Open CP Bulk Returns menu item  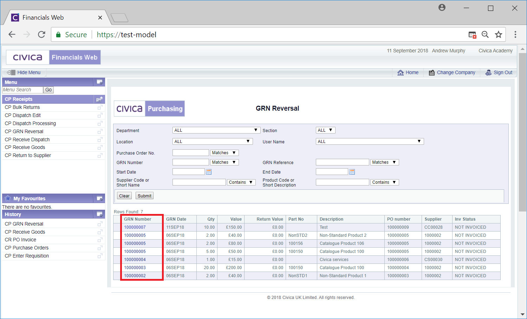coord(22,107)
